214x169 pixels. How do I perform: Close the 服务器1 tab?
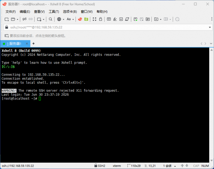[x=27, y=44]
